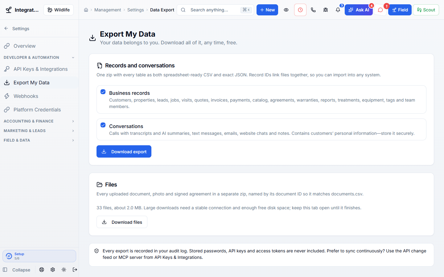444x277 pixels.
Task: Open the chat bubble icon with badge 1
Action: pos(380,10)
